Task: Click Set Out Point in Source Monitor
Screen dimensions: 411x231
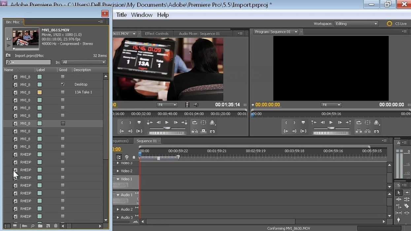Action: tap(130, 122)
